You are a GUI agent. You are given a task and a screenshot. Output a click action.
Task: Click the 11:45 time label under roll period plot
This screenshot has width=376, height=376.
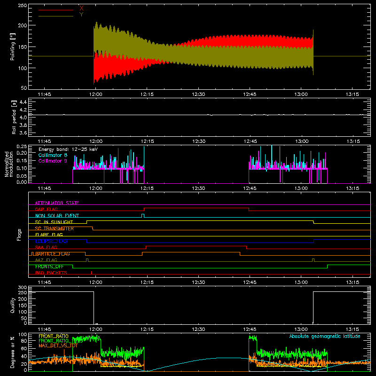click(x=44, y=141)
